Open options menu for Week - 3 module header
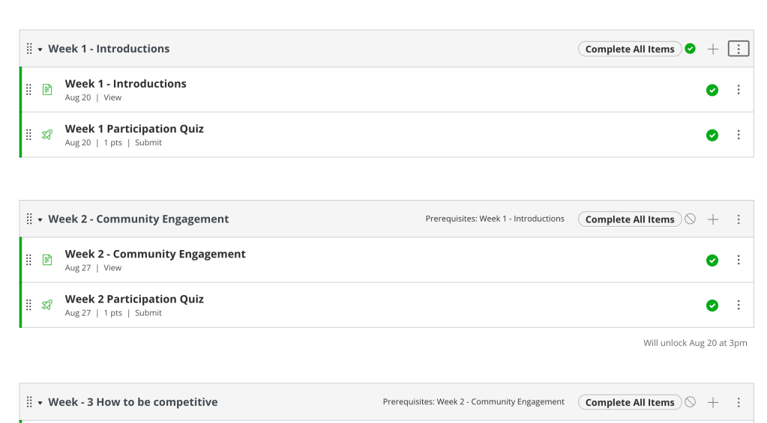Viewport: 767px width, 423px height. [739, 402]
